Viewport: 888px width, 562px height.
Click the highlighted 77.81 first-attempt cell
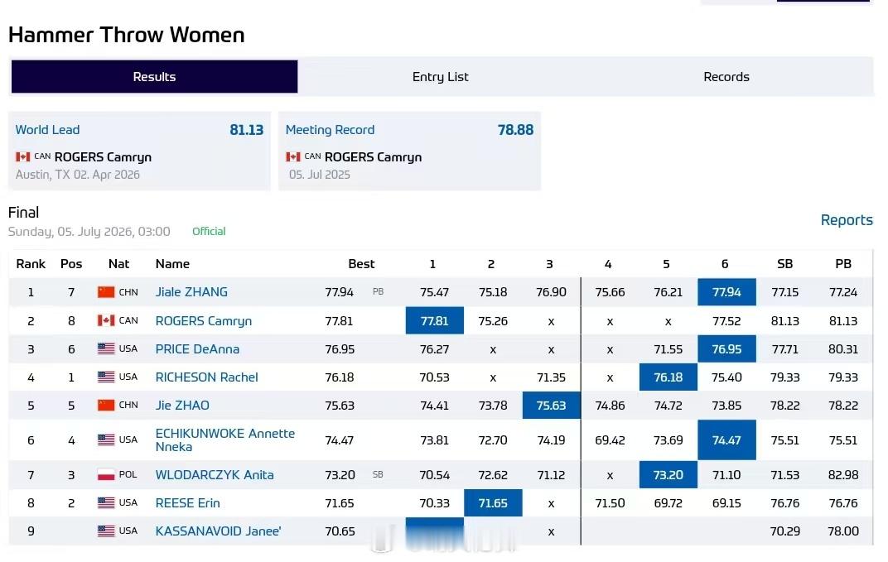click(434, 321)
